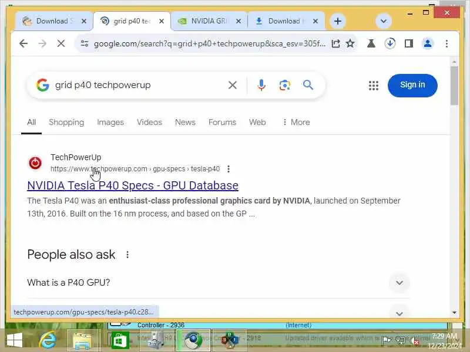The width and height of the screenshot is (470, 352).
Task: Open Chrome Labs flask icon
Action: pos(371,43)
